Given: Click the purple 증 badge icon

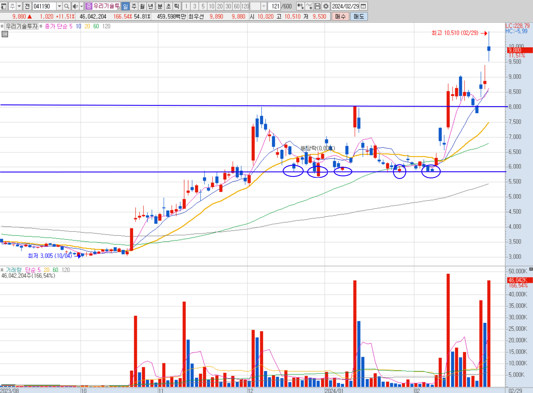Looking at the screenshot, I should coord(89,6).
